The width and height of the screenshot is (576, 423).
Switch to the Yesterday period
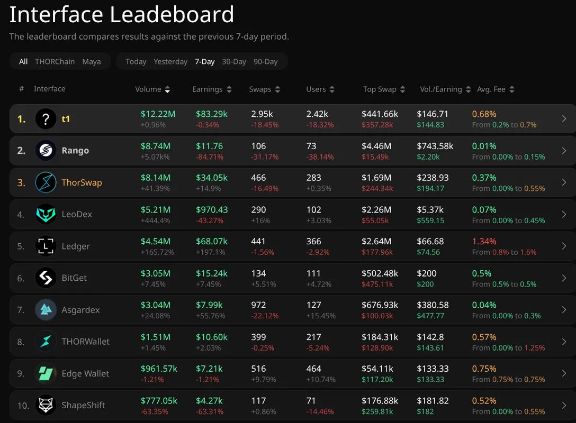pos(170,62)
